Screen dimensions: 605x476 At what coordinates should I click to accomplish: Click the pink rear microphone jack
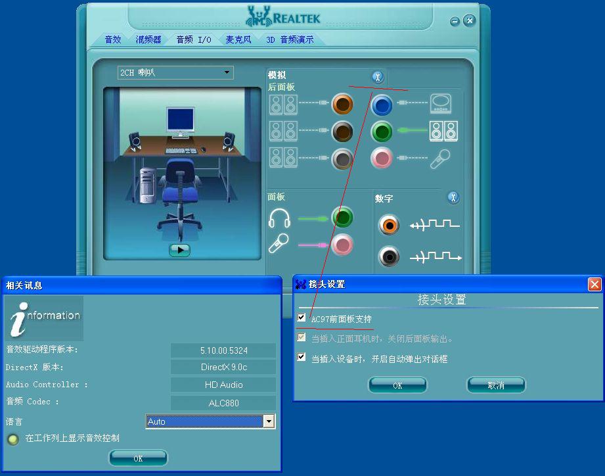(x=382, y=158)
